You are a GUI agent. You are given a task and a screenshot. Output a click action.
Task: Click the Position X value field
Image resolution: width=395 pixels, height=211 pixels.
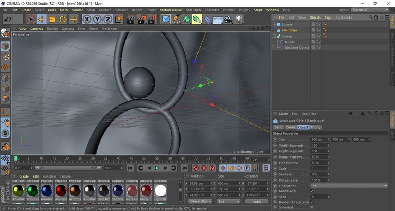pos(201,183)
